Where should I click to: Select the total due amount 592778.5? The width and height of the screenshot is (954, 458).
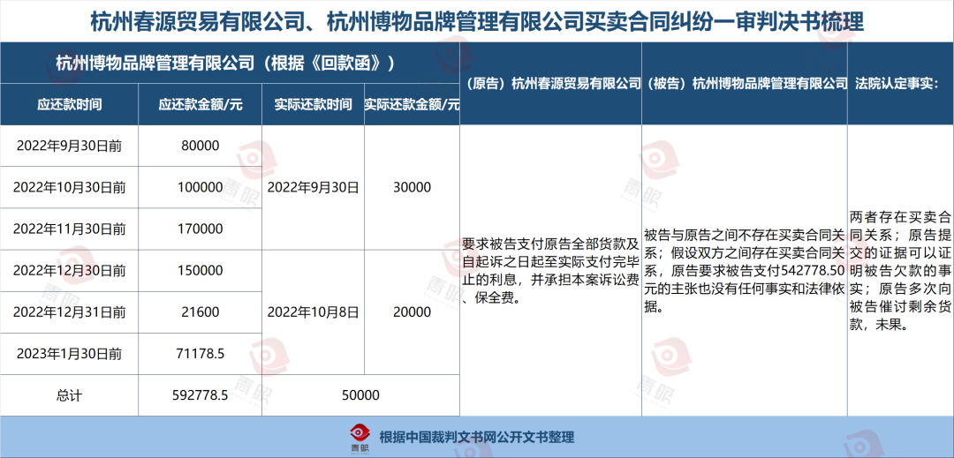(201, 396)
